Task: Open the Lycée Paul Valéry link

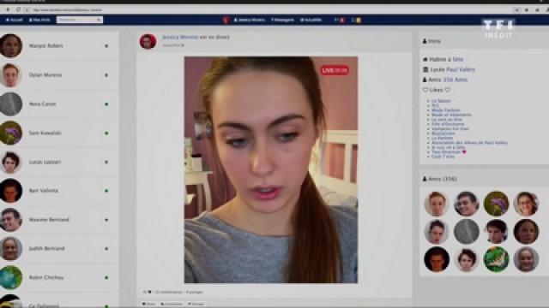Action: pos(461,69)
